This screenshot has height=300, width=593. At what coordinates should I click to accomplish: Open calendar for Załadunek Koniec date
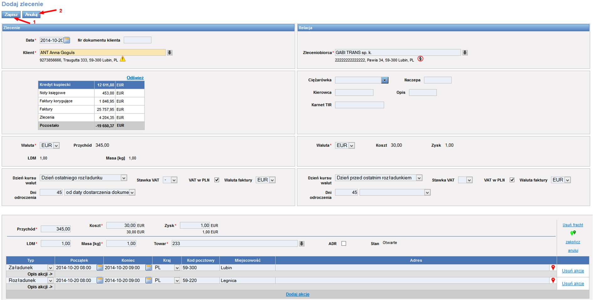(x=149, y=267)
